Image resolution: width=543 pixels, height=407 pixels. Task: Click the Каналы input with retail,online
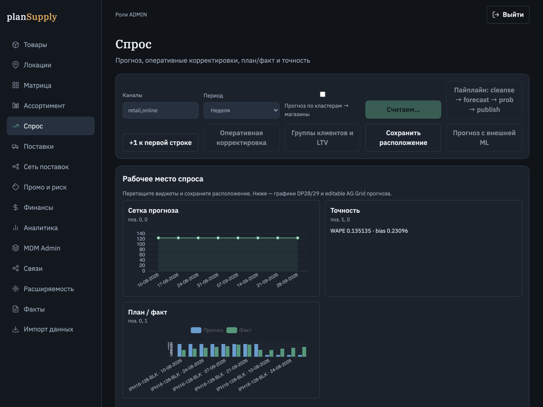click(x=160, y=110)
